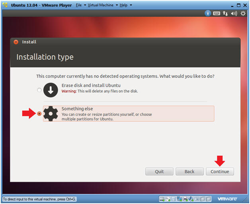Expand the Help menu dropdown arrow

(x=131, y=5)
